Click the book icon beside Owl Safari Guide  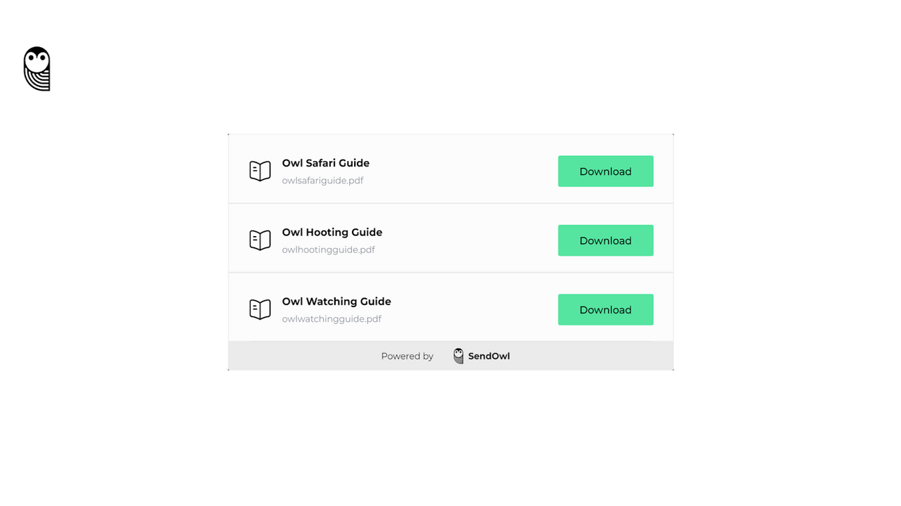tap(260, 170)
